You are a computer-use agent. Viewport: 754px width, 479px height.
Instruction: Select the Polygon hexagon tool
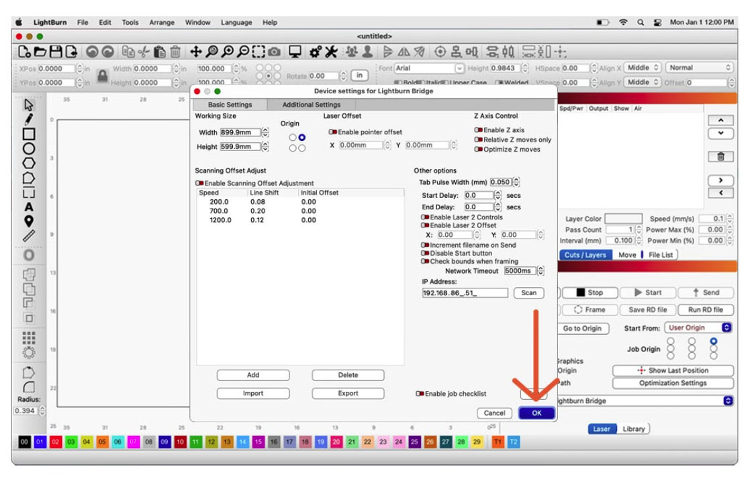pyautogui.click(x=28, y=163)
